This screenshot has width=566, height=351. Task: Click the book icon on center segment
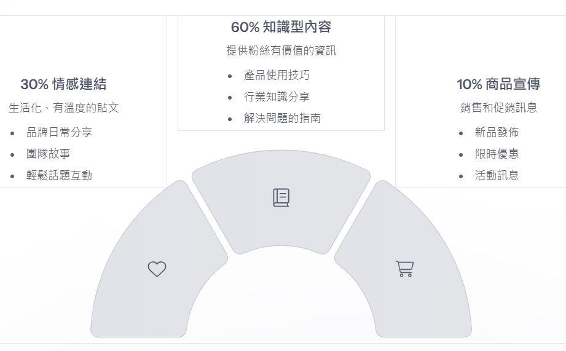coord(281,197)
